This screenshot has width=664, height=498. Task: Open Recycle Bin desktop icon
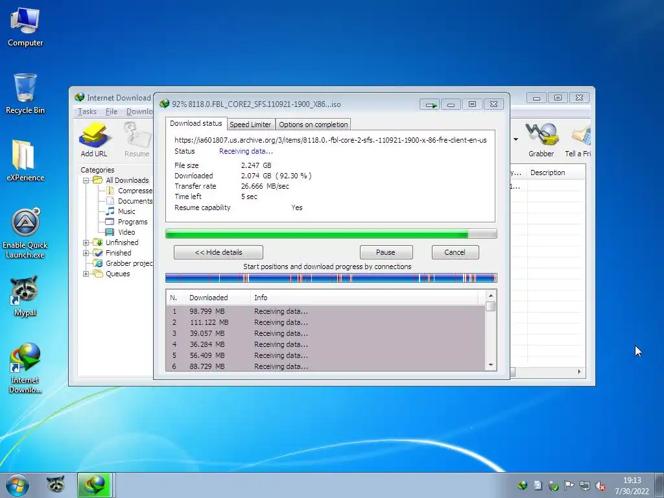click(25, 94)
